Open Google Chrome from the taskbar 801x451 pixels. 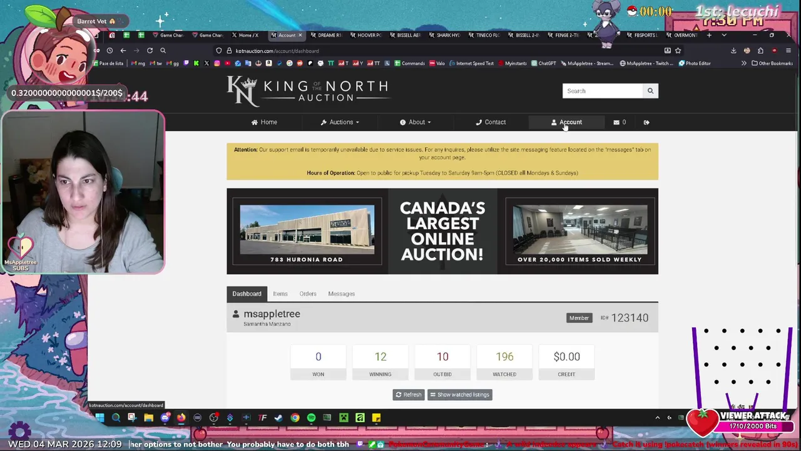tap(295, 418)
